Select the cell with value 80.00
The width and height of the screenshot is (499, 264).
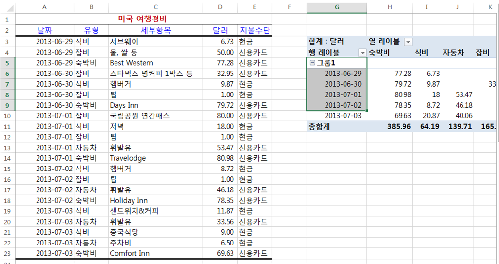[220, 116]
